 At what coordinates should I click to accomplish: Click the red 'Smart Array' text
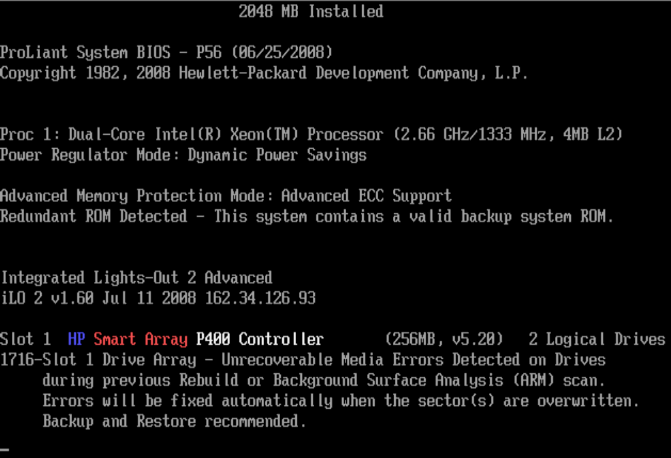click(140, 339)
